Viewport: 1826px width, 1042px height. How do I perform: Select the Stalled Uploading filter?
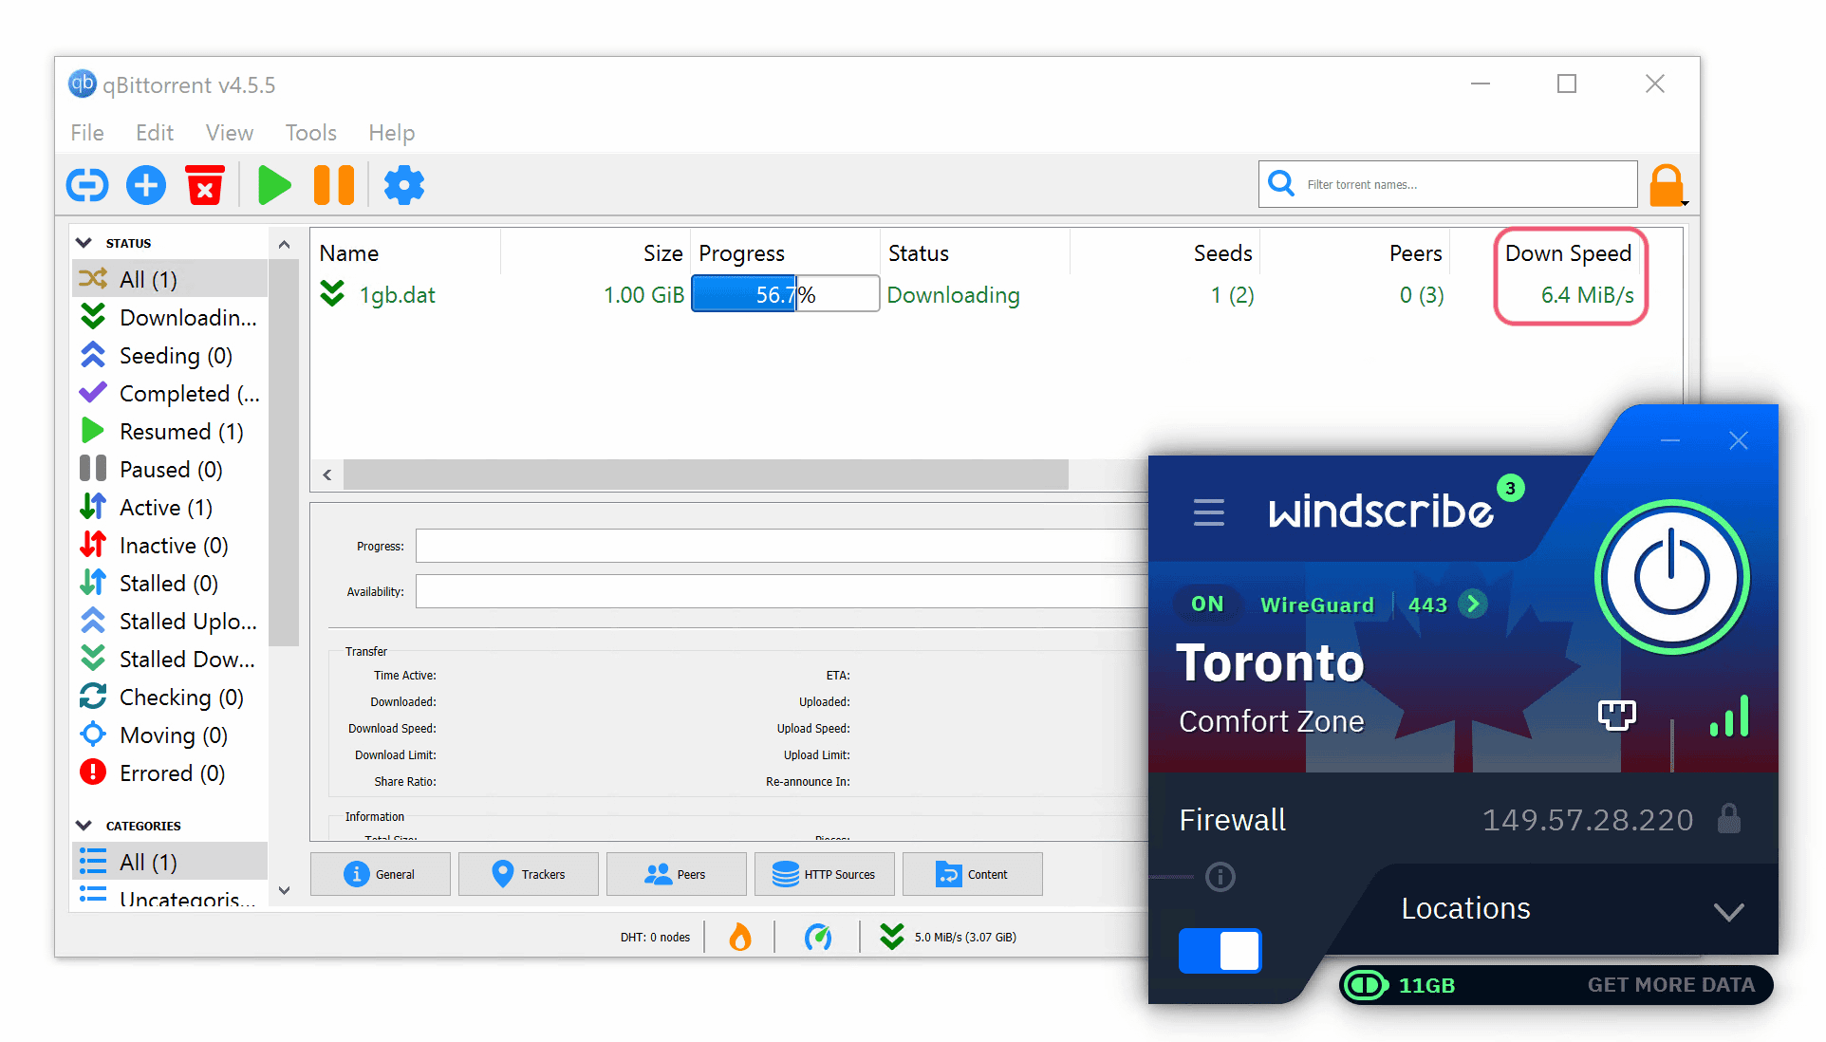pyautogui.click(x=170, y=621)
